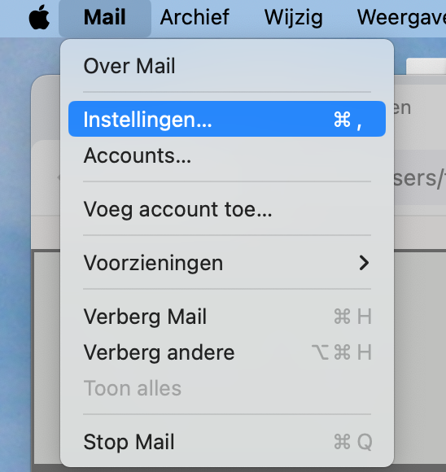This screenshot has height=472, width=446.
Task: Open the Weergave menu
Action: [x=401, y=17]
